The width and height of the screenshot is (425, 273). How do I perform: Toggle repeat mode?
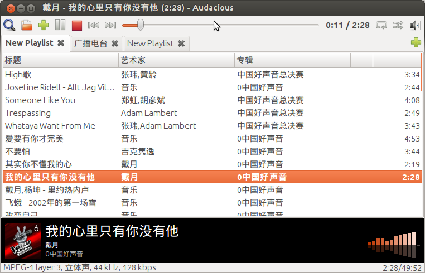[381, 25]
